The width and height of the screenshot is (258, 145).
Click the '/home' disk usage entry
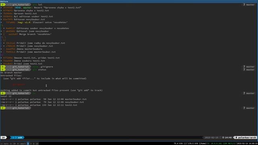click(198, 144)
